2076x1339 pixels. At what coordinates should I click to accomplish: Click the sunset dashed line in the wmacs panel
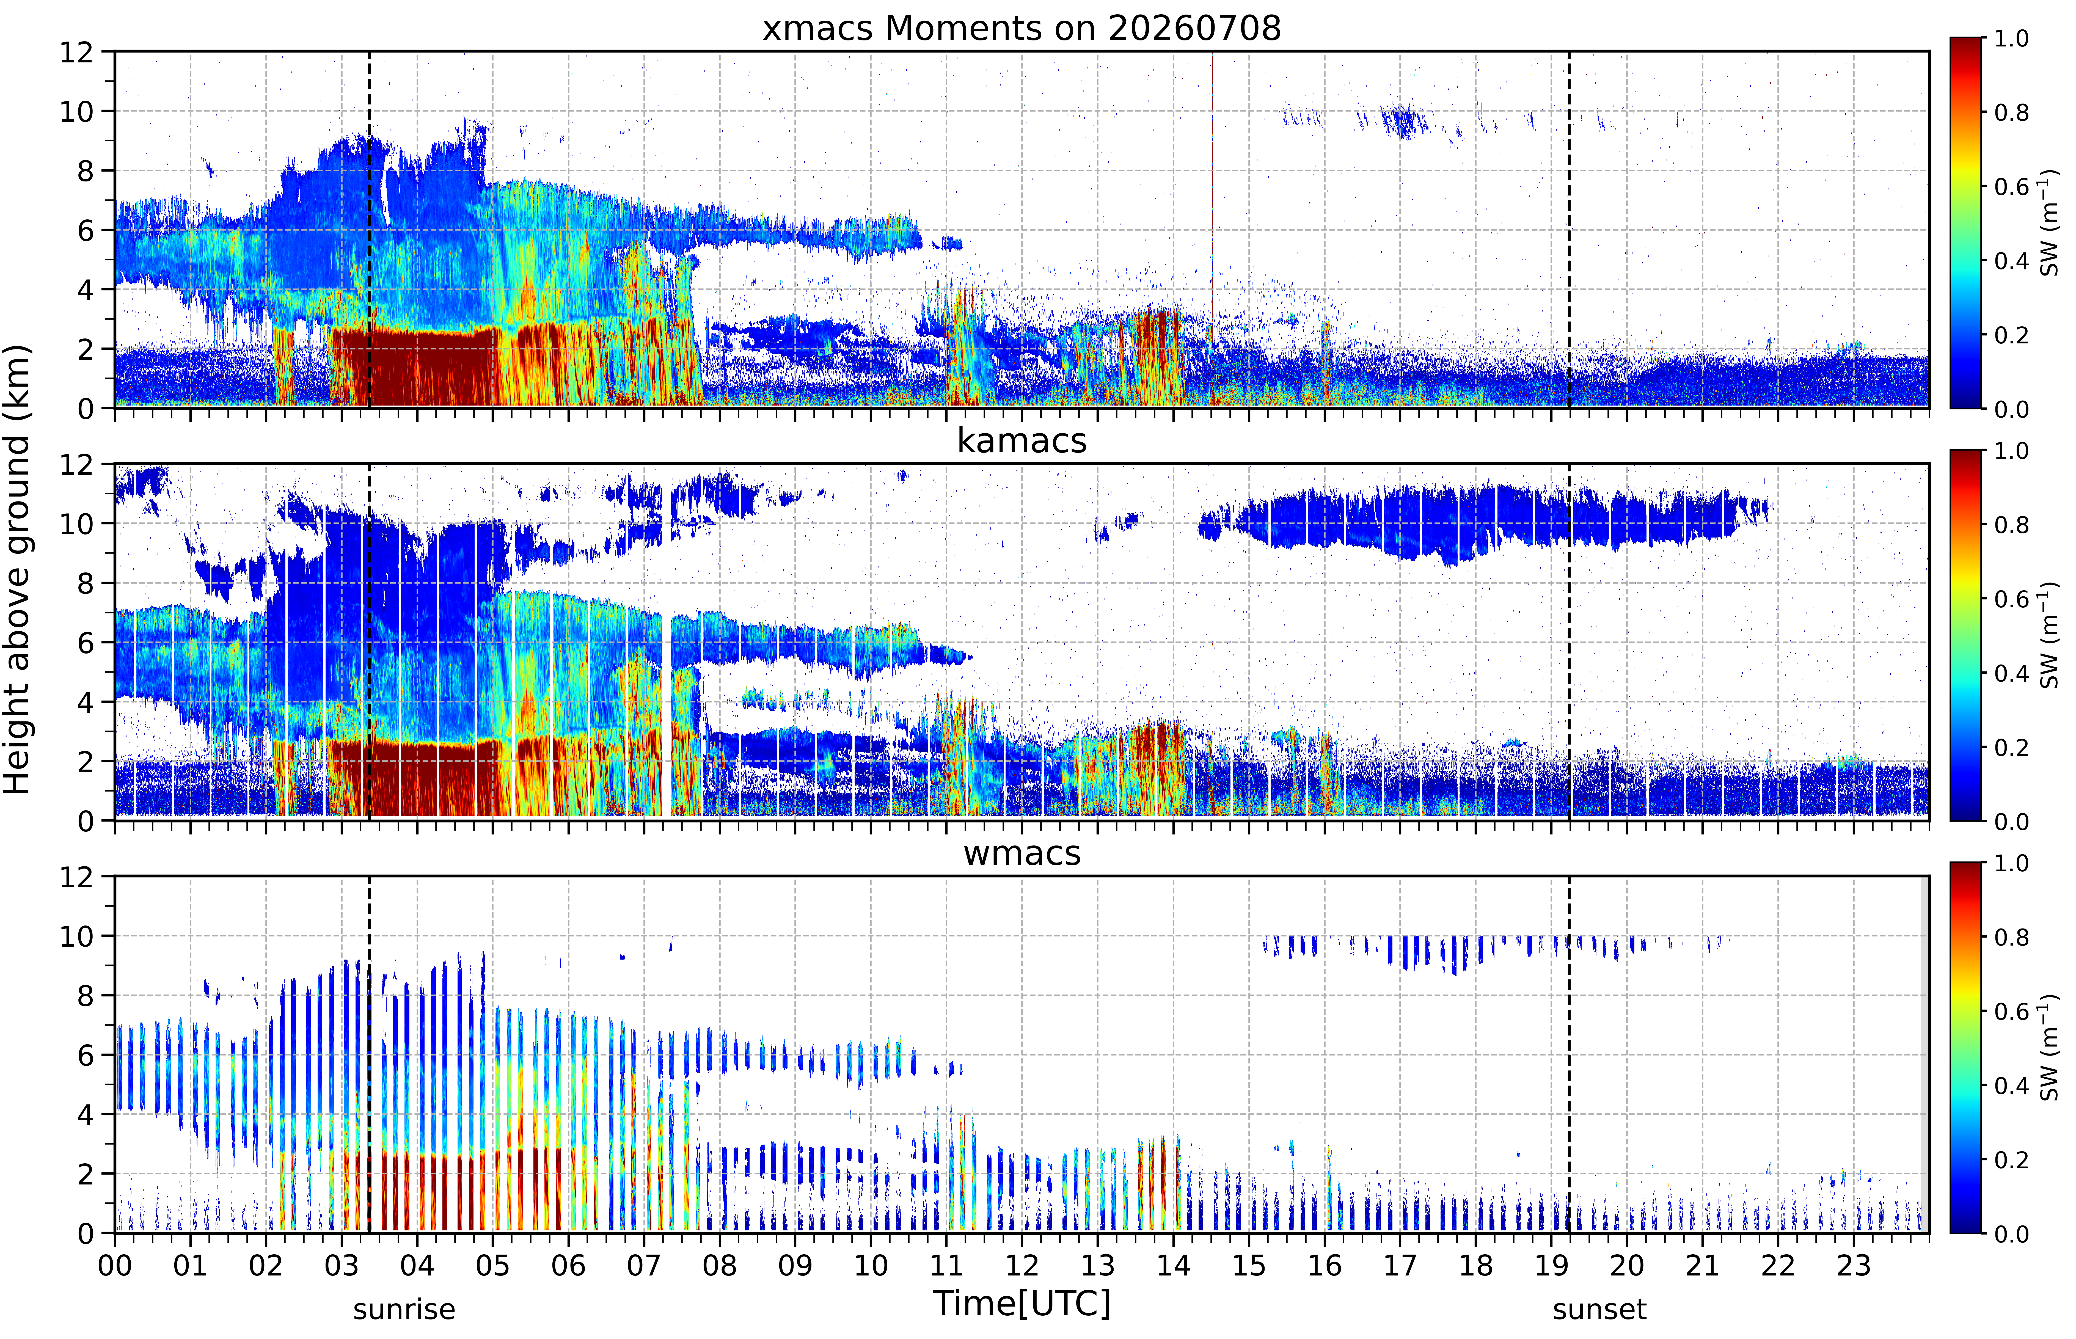[x=1569, y=1055]
